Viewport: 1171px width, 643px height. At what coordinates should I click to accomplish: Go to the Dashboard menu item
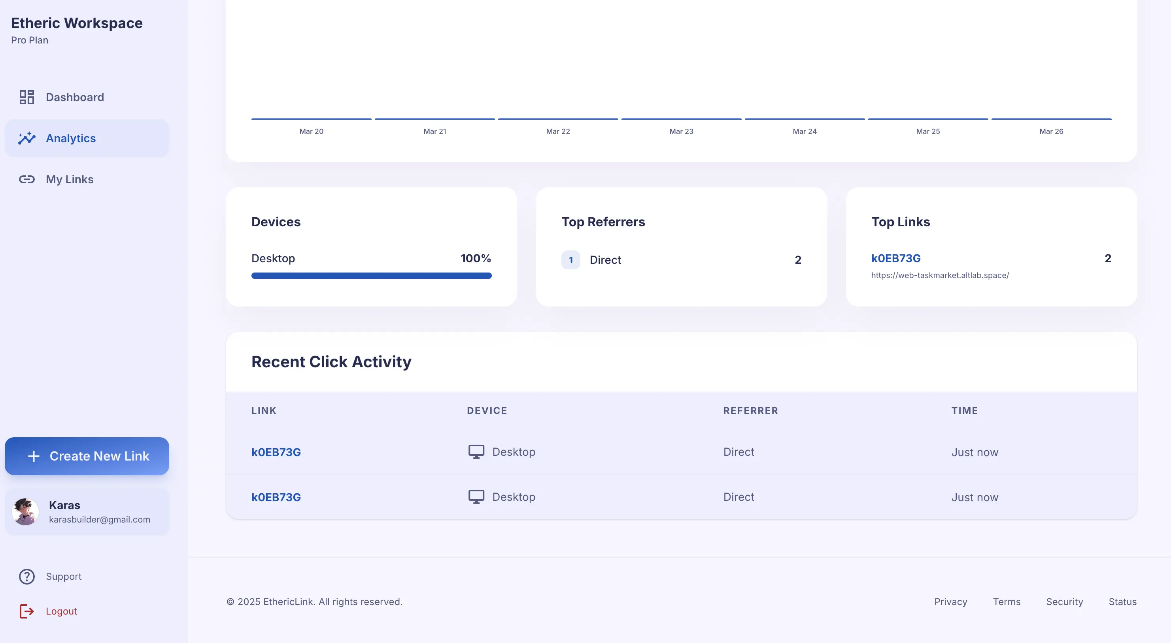(x=75, y=97)
